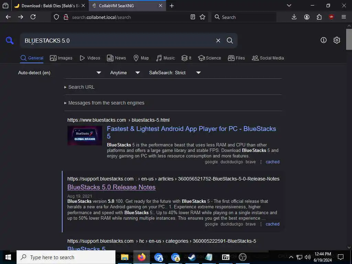Switch to the Music category
352x264 pixels.
pos(165,58)
